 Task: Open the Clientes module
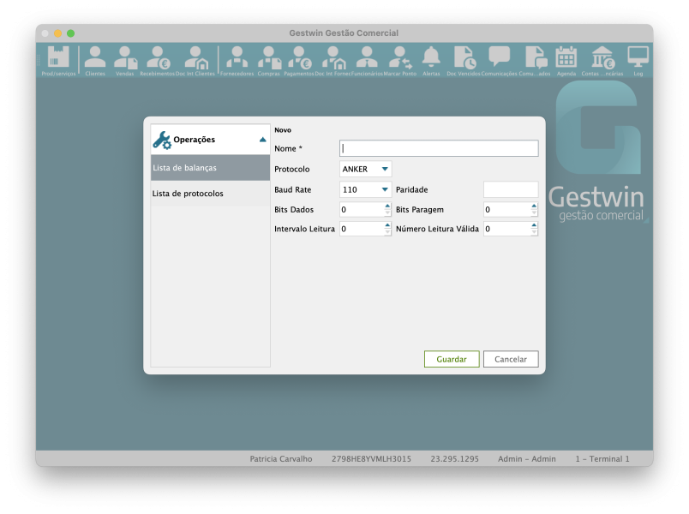coord(95,58)
